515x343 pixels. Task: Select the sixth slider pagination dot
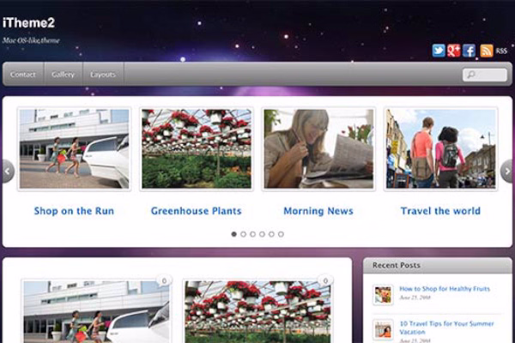(x=281, y=234)
